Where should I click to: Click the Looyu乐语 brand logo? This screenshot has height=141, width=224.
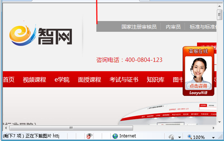click(198, 93)
